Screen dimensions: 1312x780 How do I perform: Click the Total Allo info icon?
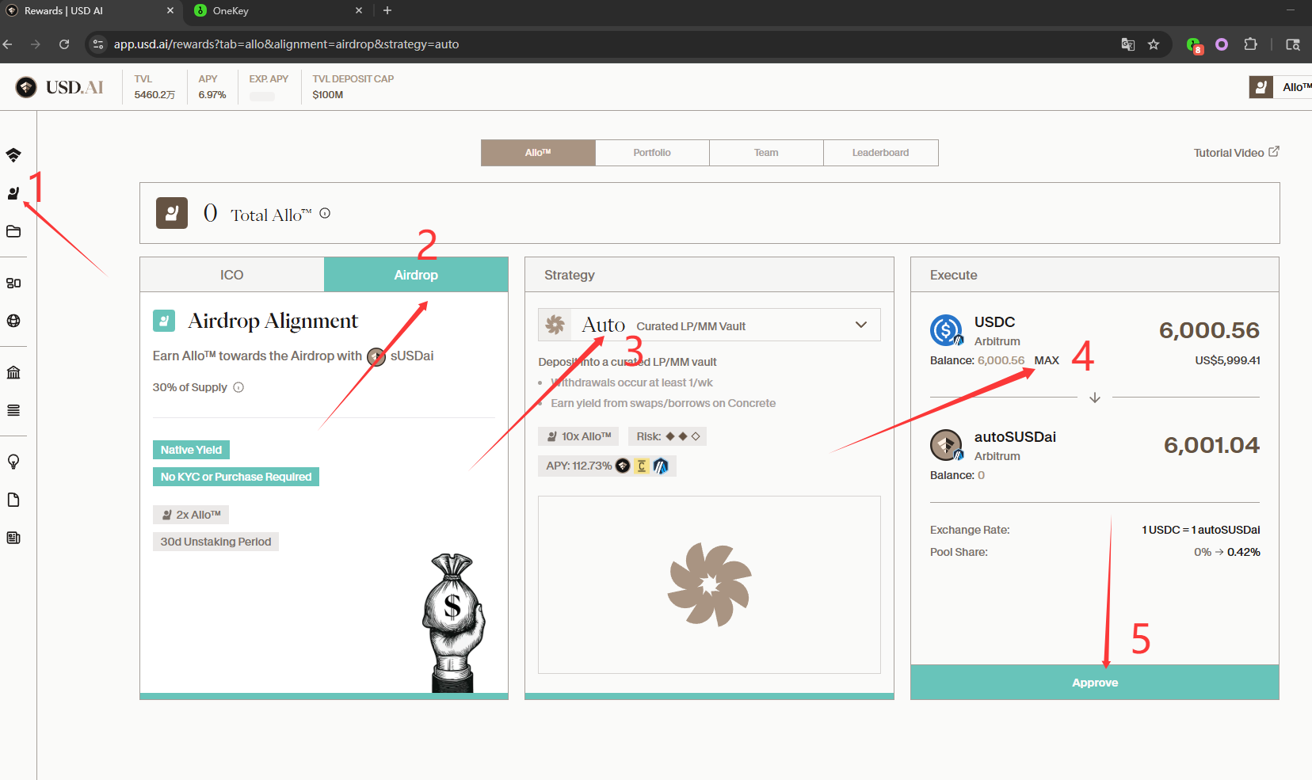tap(325, 213)
